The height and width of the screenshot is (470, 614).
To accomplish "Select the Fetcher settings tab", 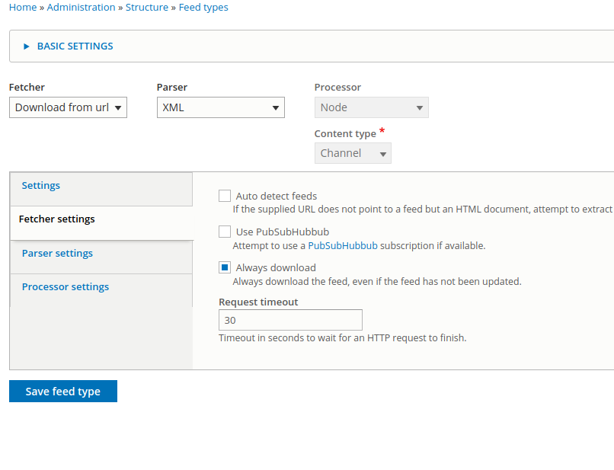I will click(x=57, y=219).
